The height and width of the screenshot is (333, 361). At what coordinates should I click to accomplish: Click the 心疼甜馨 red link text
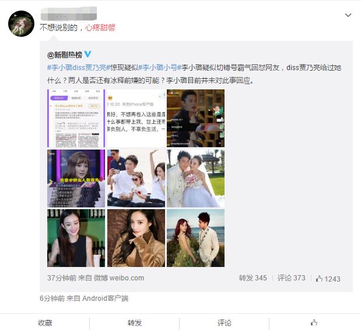point(100,27)
